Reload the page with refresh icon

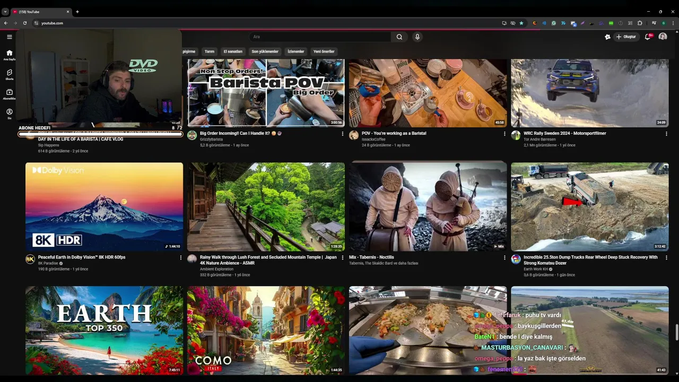point(25,23)
